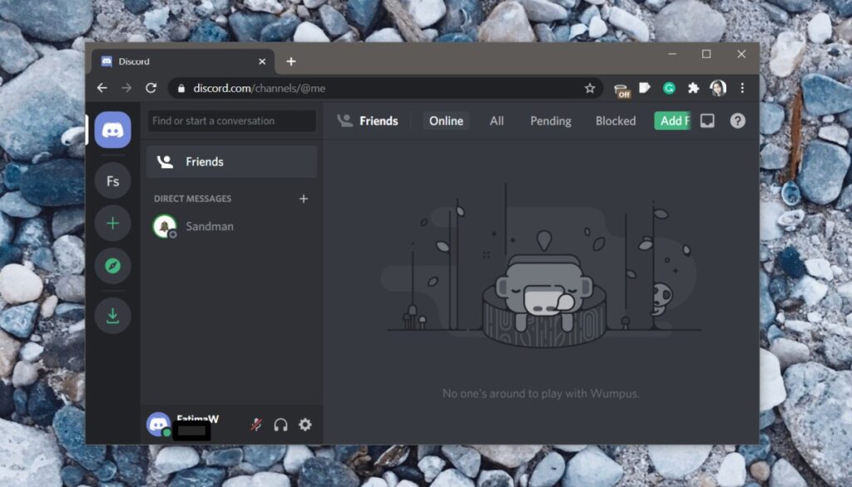Click the conversation search field

(x=230, y=121)
